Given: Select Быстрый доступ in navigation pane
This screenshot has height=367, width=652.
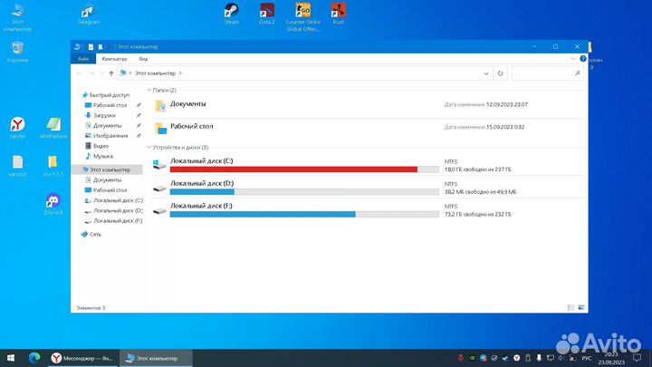Looking at the screenshot, I should (x=105, y=95).
